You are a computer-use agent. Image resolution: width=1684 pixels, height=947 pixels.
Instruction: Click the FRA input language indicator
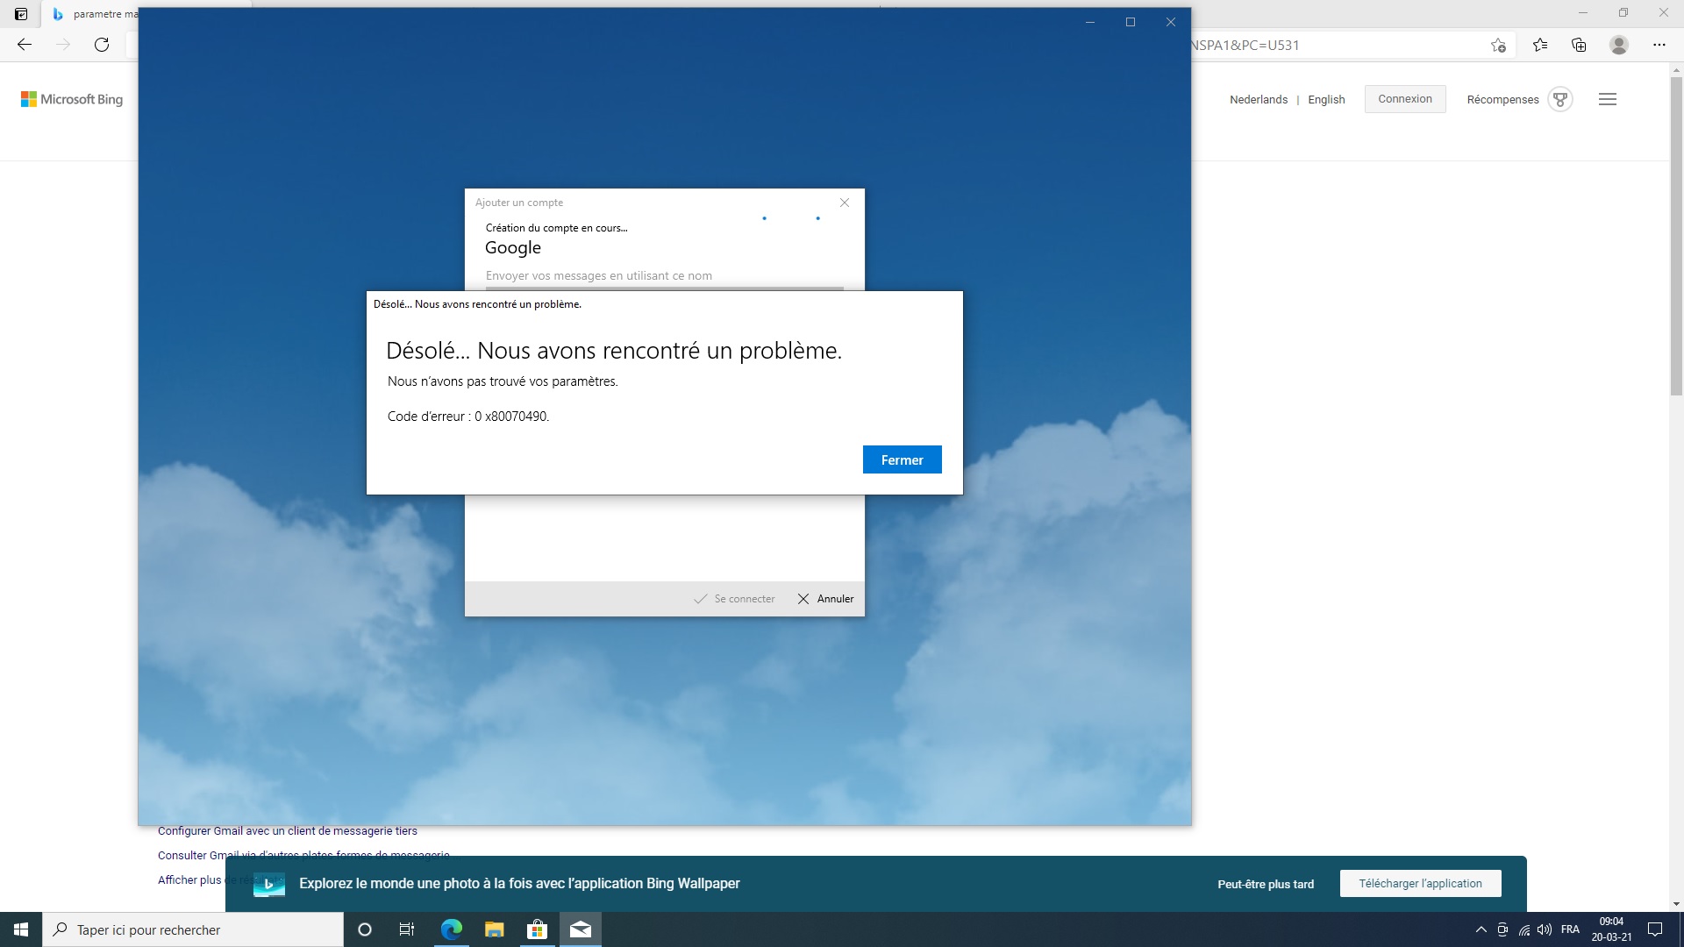pyautogui.click(x=1570, y=929)
